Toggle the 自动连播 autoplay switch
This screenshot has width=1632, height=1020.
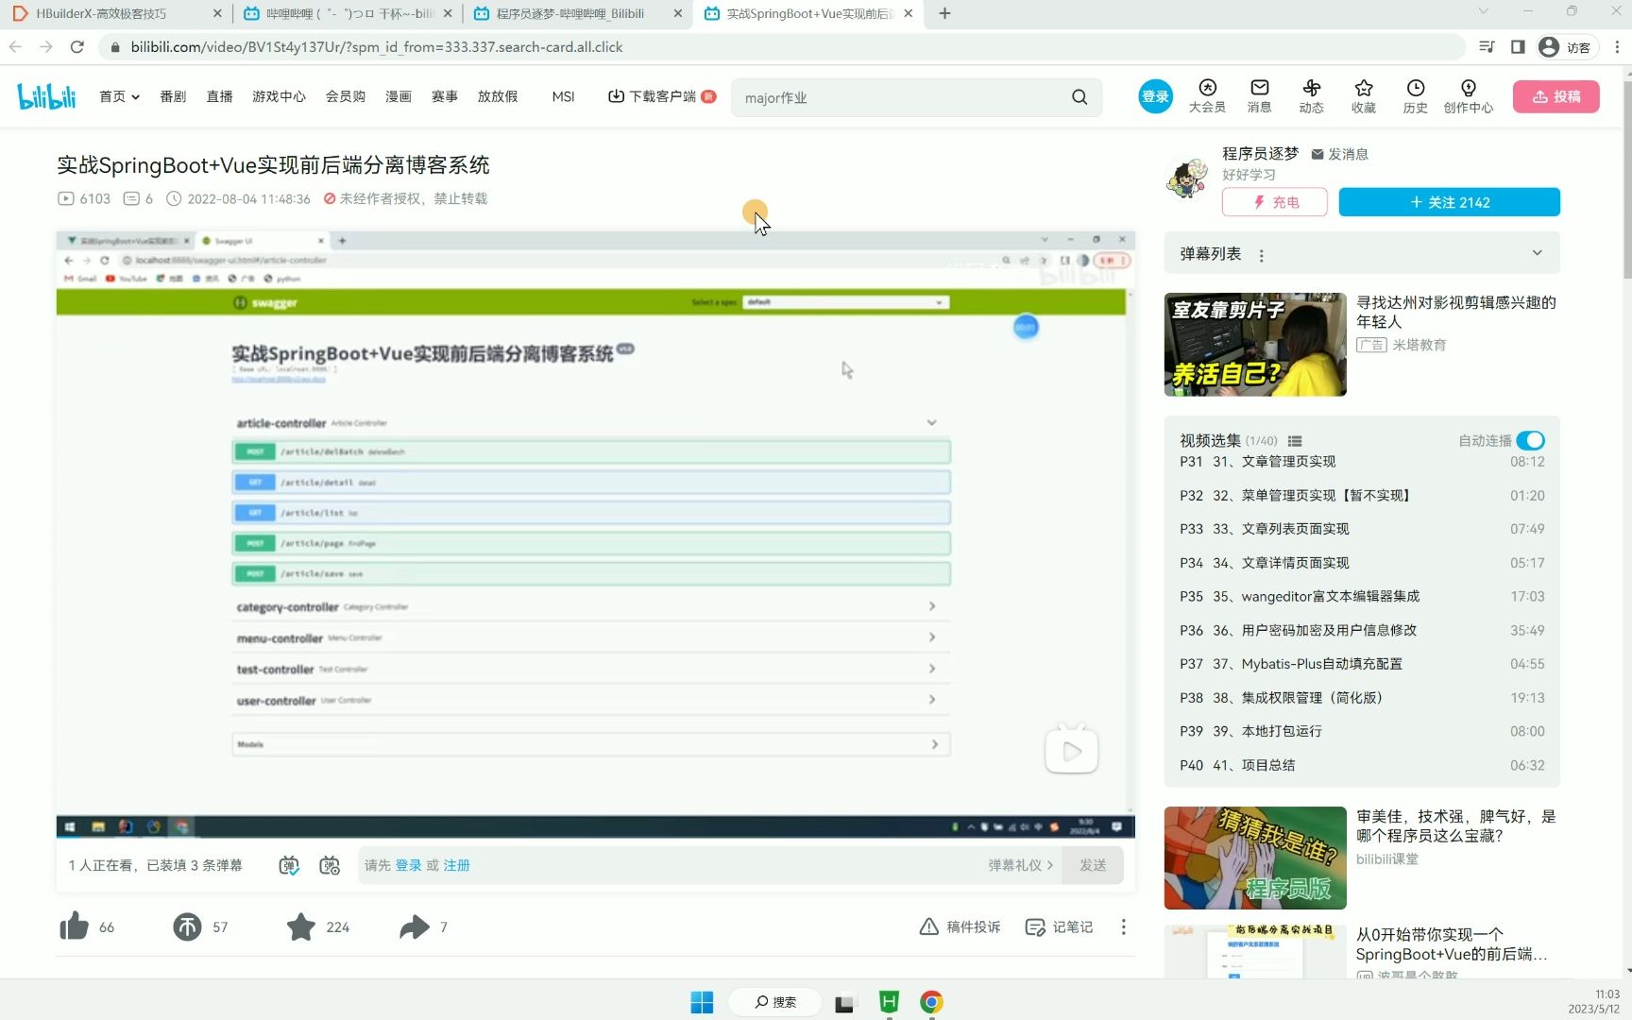pyautogui.click(x=1530, y=441)
